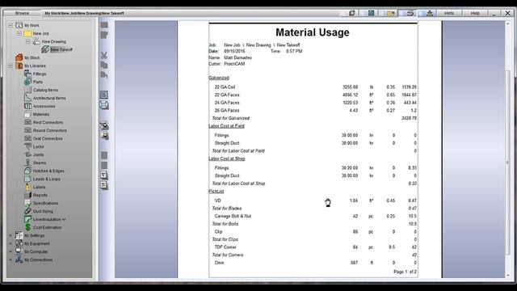517x291 pixels.
Task: Click the Page 1 of 2 footer text
Action: tap(405, 272)
